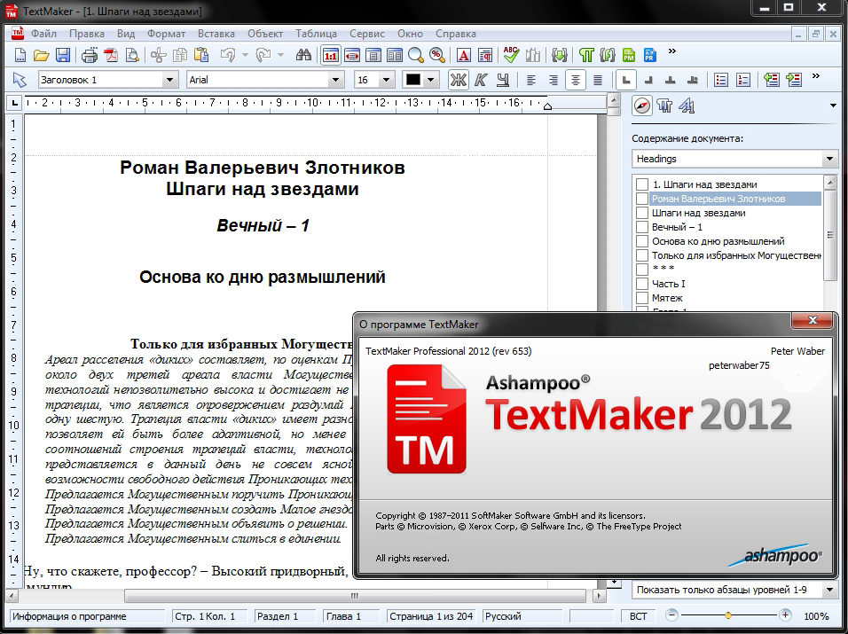The height and width of the screenshot is (634, 848).
Task: Save the document with the floppy disk icon
Action: pos(63,55)
